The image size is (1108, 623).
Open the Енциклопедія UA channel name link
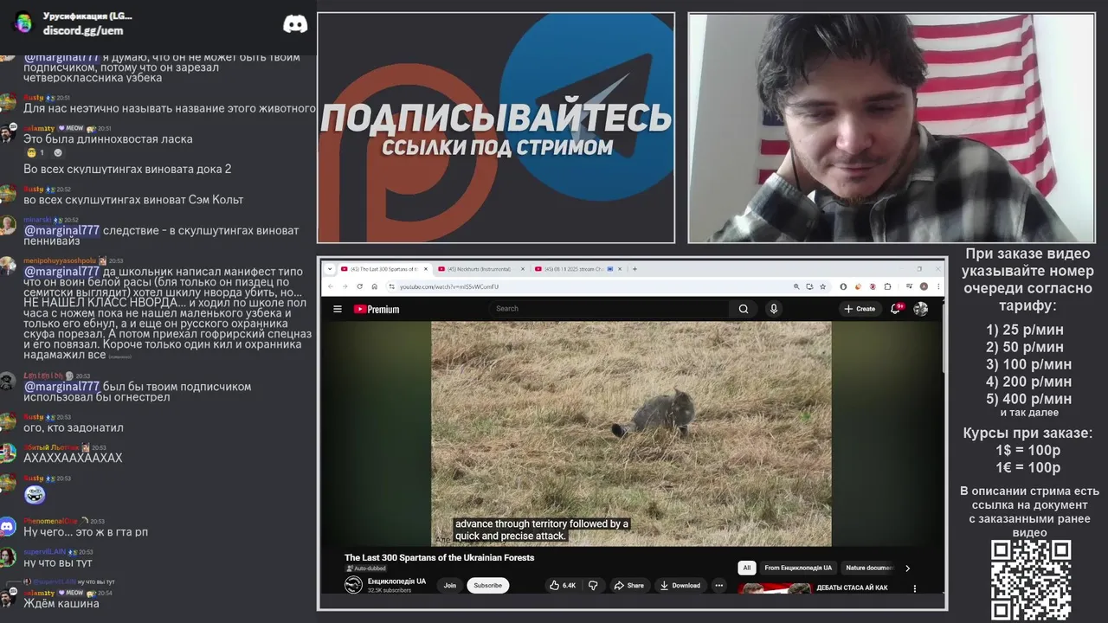point(396,581)
